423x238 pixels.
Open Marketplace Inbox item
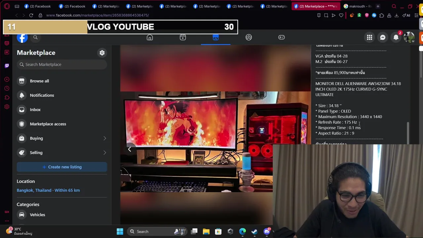[62, 109]
